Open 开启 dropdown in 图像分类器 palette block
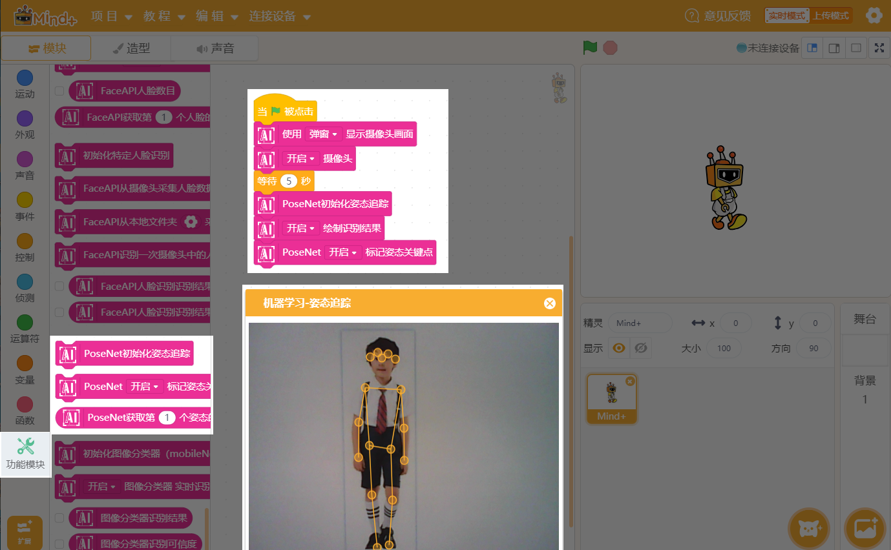Viewport: 891px width, 550px height. click(x=102, y=486)
